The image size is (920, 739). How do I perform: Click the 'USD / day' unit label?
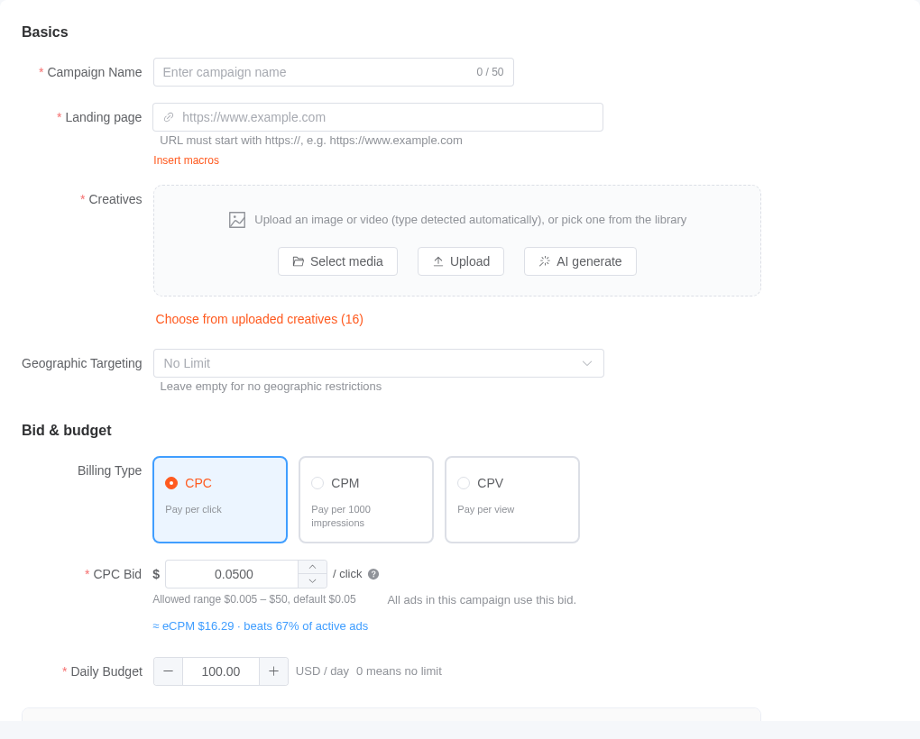[x=322, y=671]
